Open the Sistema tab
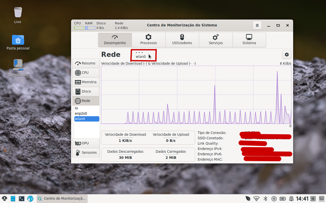The height and width of the screenshot is (203, 326). 249,40
